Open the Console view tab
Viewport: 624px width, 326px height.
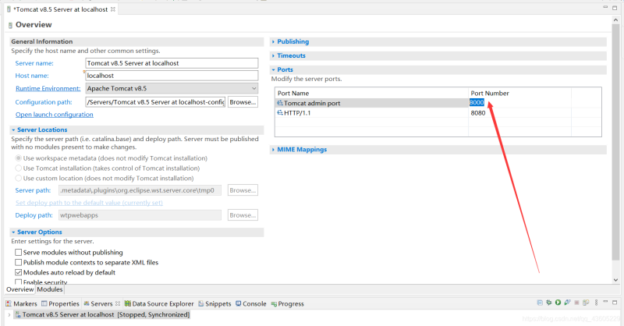[250, 303]
